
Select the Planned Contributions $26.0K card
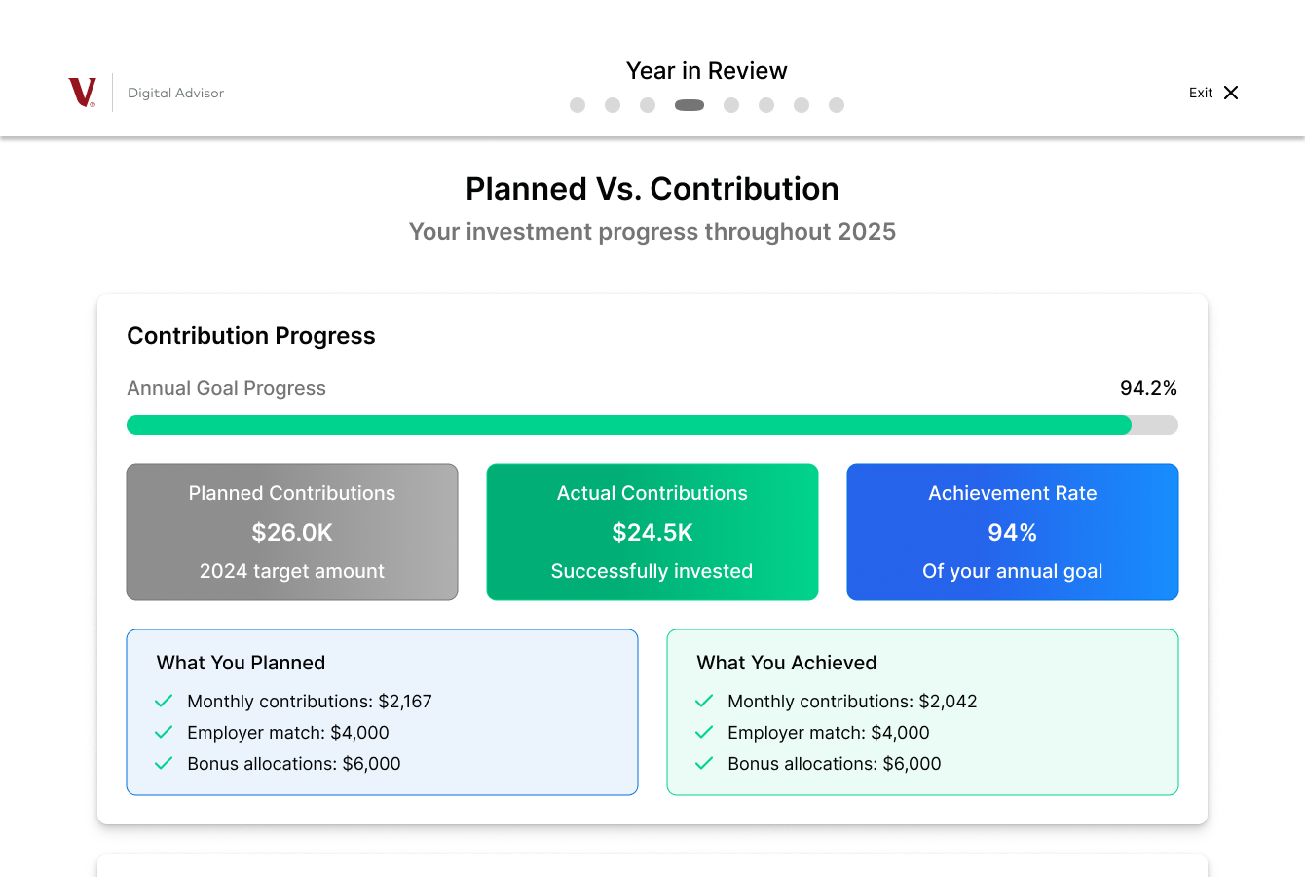(292, 532)
